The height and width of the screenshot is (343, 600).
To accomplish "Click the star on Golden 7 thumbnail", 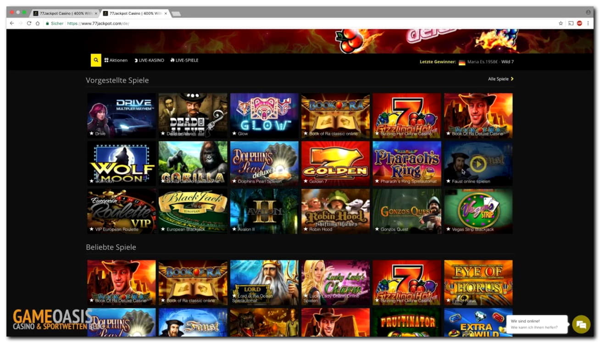I will (x=306, y=181).
